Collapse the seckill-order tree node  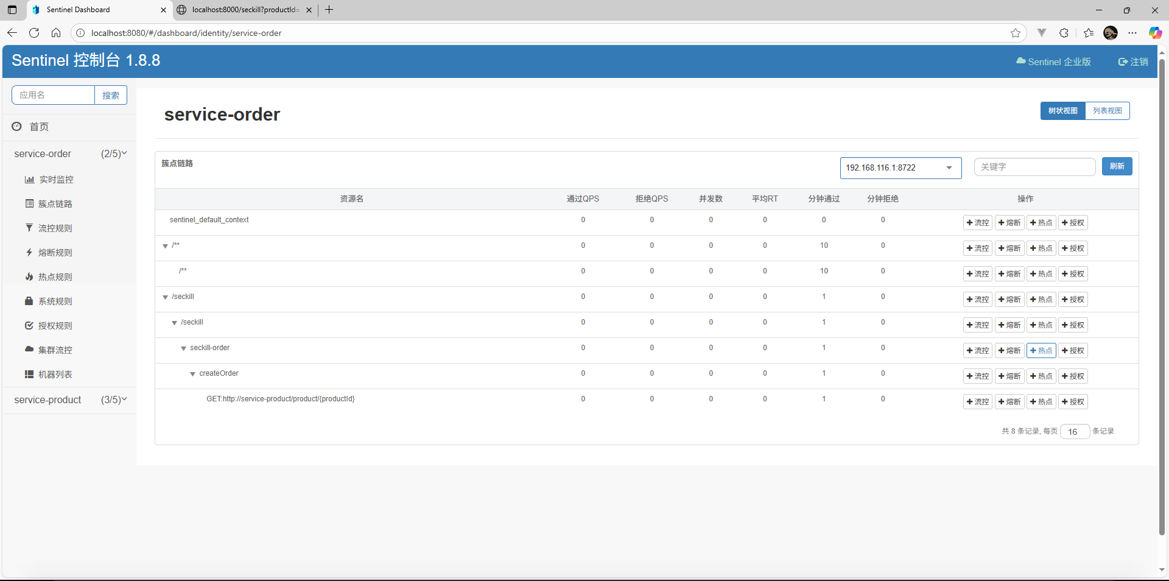183,348
